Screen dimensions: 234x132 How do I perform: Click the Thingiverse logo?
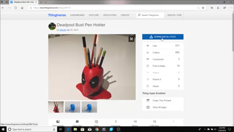[x=57, y=15]
